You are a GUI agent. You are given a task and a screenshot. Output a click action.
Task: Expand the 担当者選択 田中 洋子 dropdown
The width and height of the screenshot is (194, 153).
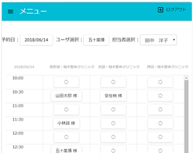tap(158, 40)
